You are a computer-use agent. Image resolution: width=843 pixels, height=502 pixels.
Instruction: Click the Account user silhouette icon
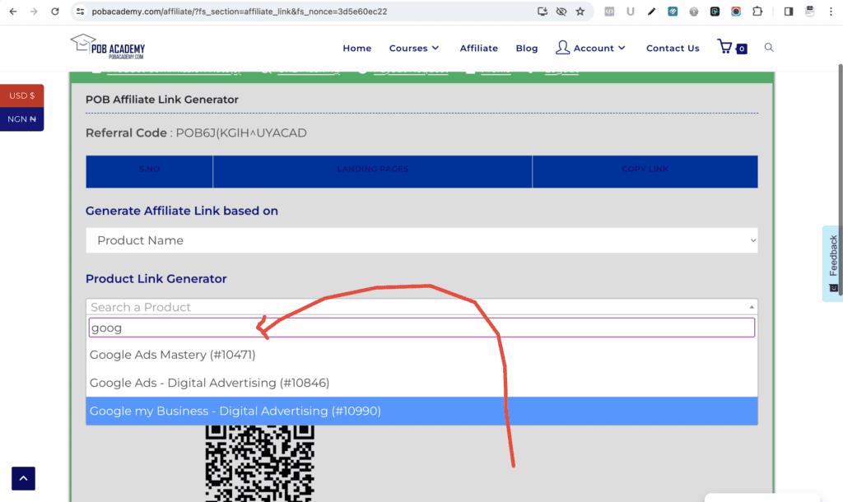pyautogui.click(x=562, y=47)
